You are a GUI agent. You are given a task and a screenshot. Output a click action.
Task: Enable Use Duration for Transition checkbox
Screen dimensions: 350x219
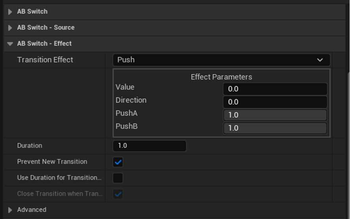[x=118, y=178]
